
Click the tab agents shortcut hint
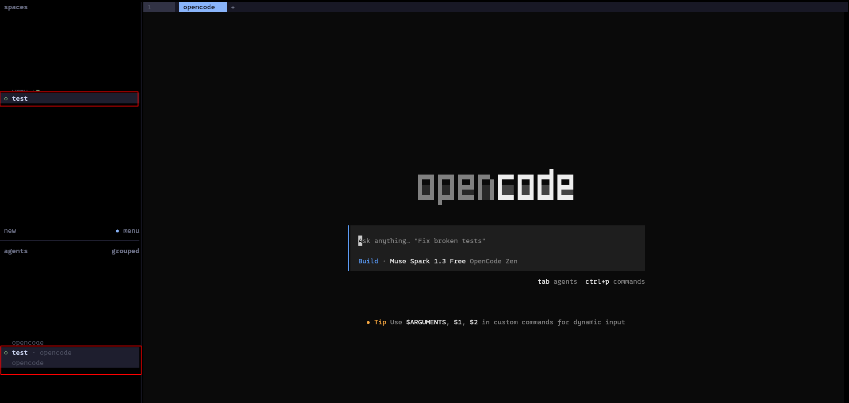[557, 281]
